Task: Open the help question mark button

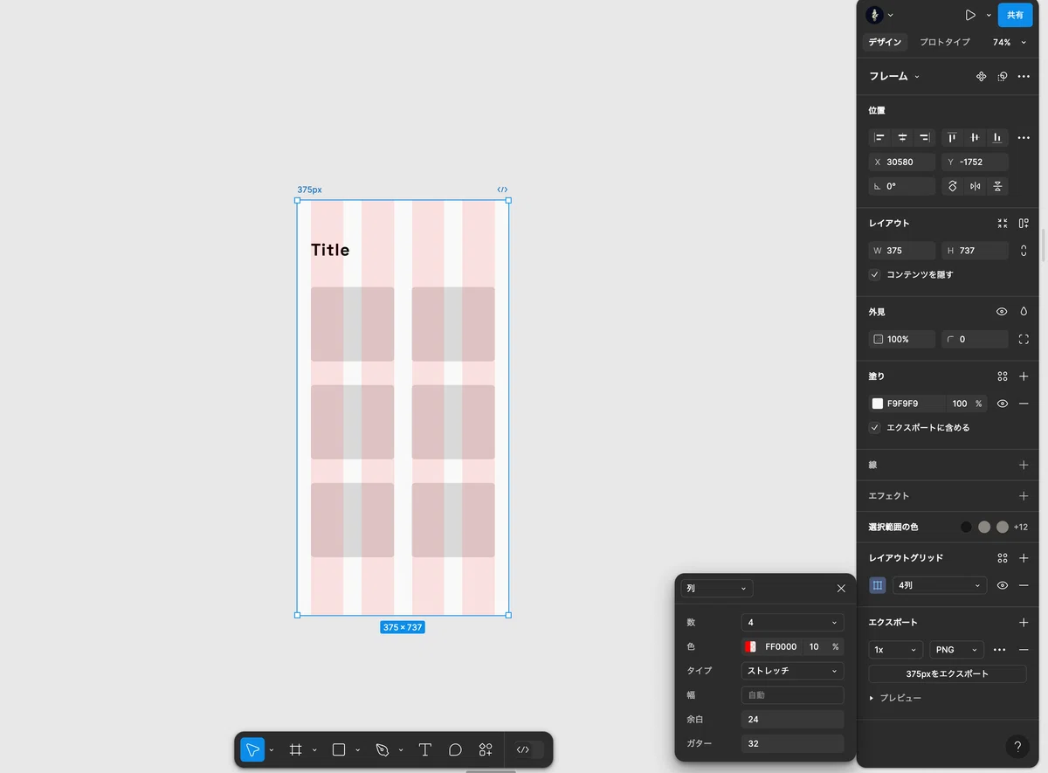Action: [x=1017, y=747]
